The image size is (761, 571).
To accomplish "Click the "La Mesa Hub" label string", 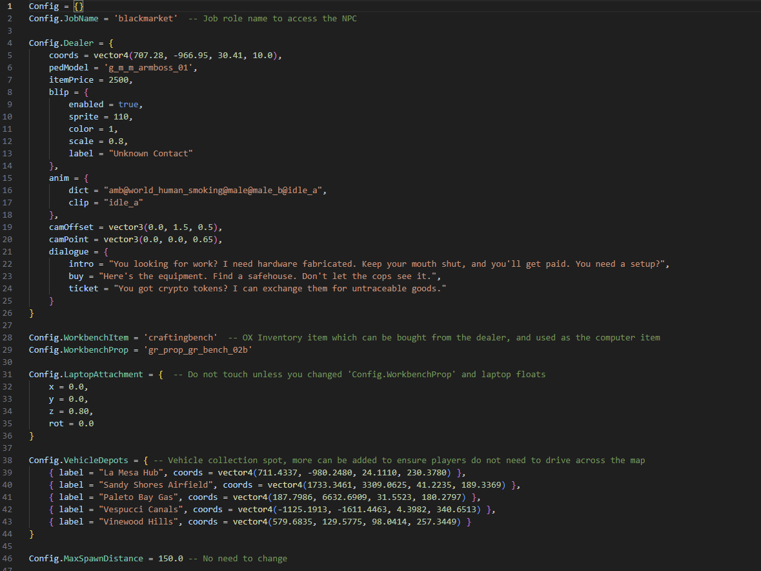I will (130, 472).
